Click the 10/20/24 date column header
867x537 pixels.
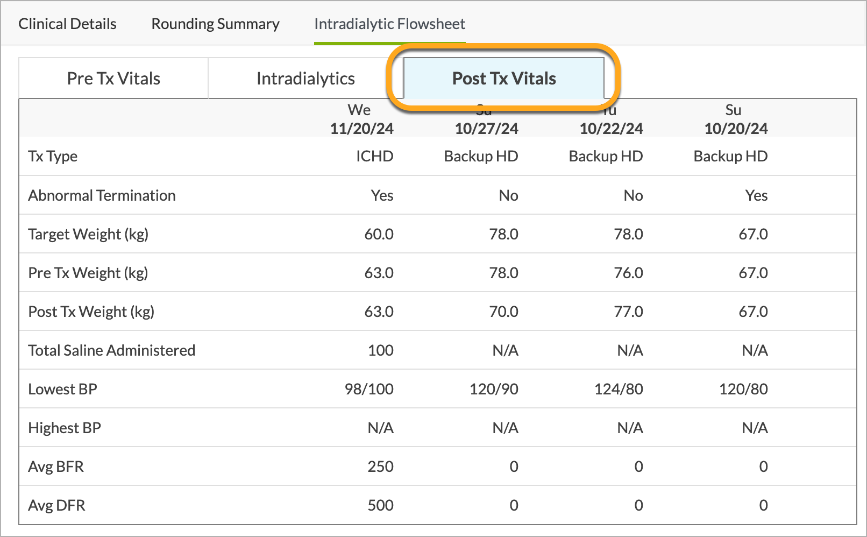736,128
